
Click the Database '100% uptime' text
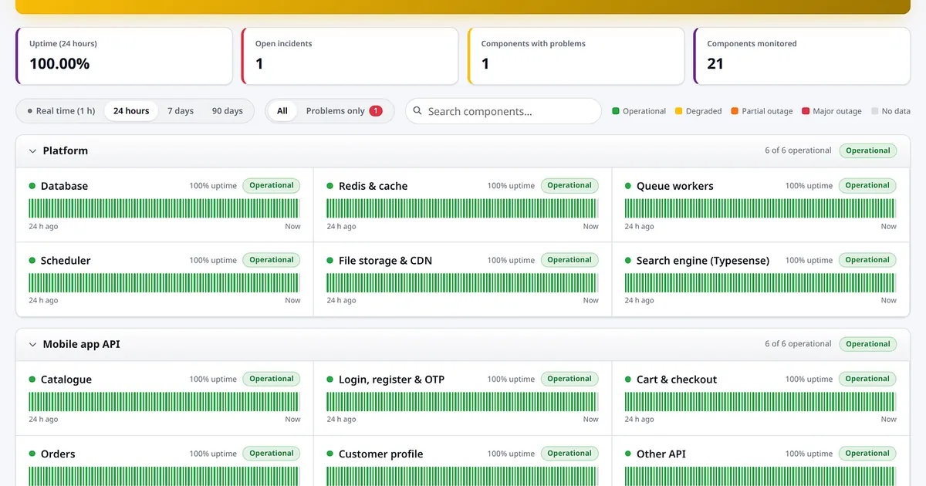pos(213,186)
